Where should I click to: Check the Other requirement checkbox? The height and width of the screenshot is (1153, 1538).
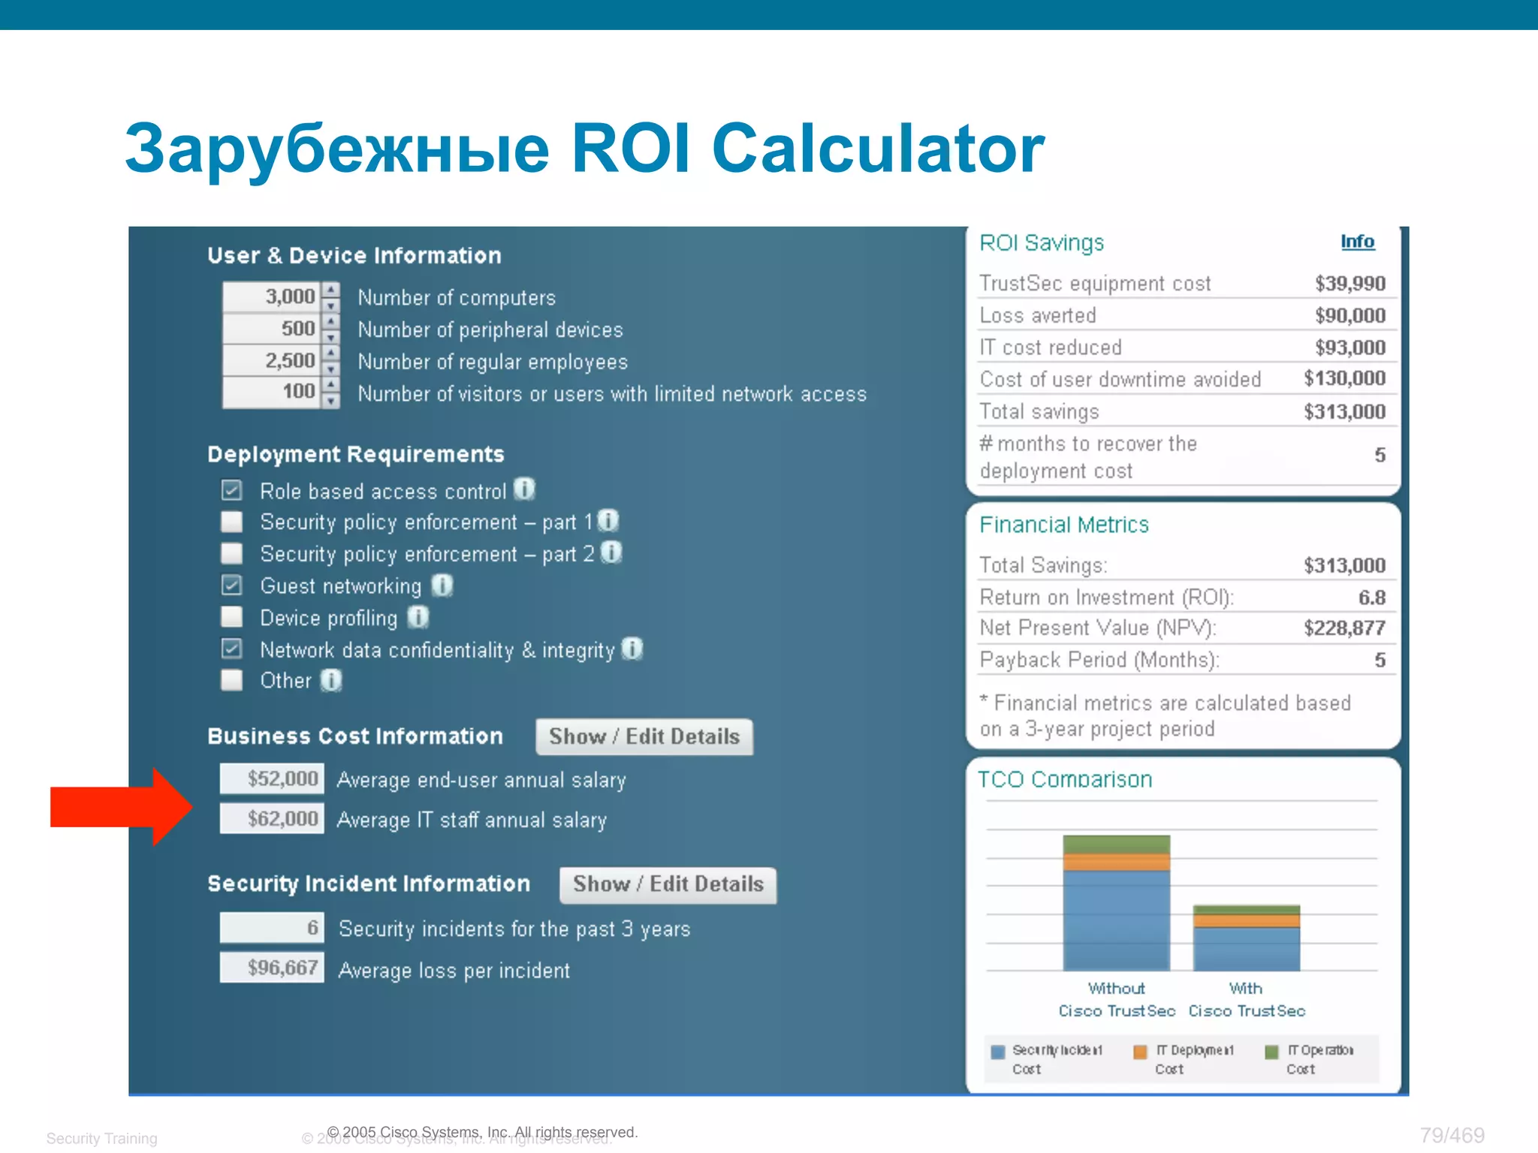pyautogui.click(x=232, y=680)
